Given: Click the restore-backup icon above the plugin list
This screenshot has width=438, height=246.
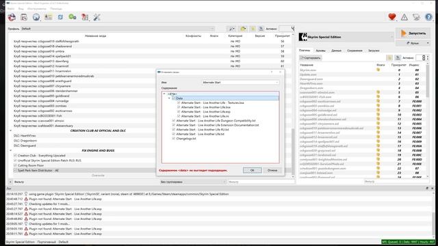Looking at the screenshot, I should [x=397, y=57].
